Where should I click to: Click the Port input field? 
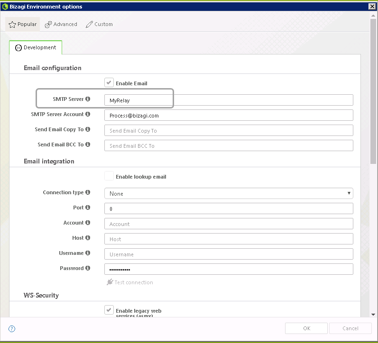coord(229,208)
